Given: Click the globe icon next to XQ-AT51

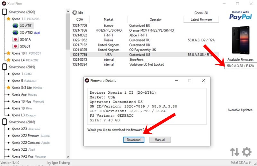Looking at the screenshot, I should click(15, 26).
